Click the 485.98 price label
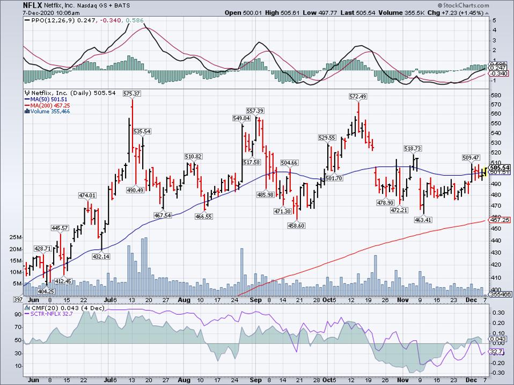The height and width of the screenshot is (385, 514). [x=265, y=195]
